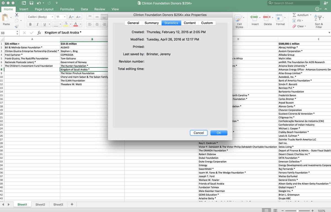The height and width of the screenshot is (212, 331).
Task: Switch to the Content properties tab
Action: click(x=190, y=23)
